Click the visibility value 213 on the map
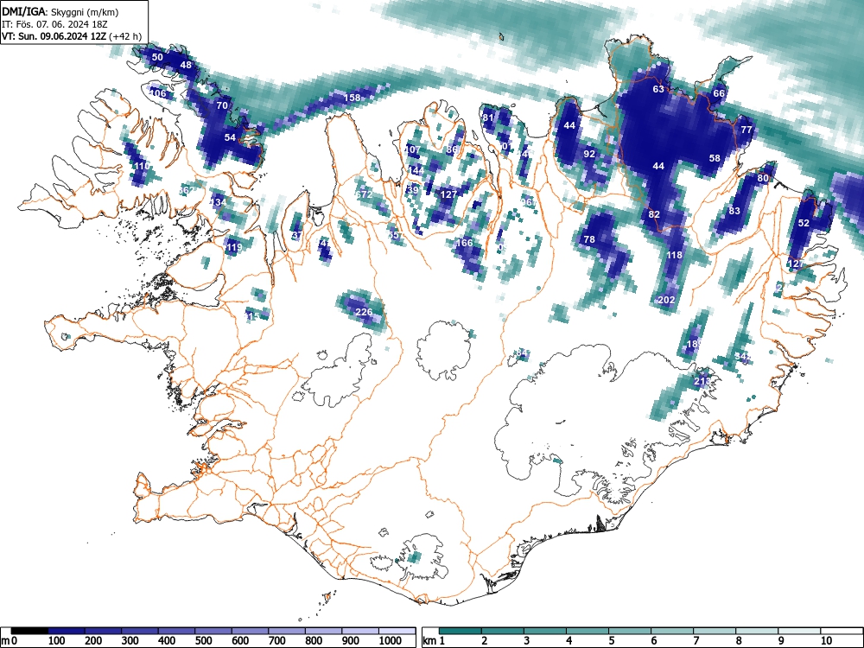 pos(702,381)
